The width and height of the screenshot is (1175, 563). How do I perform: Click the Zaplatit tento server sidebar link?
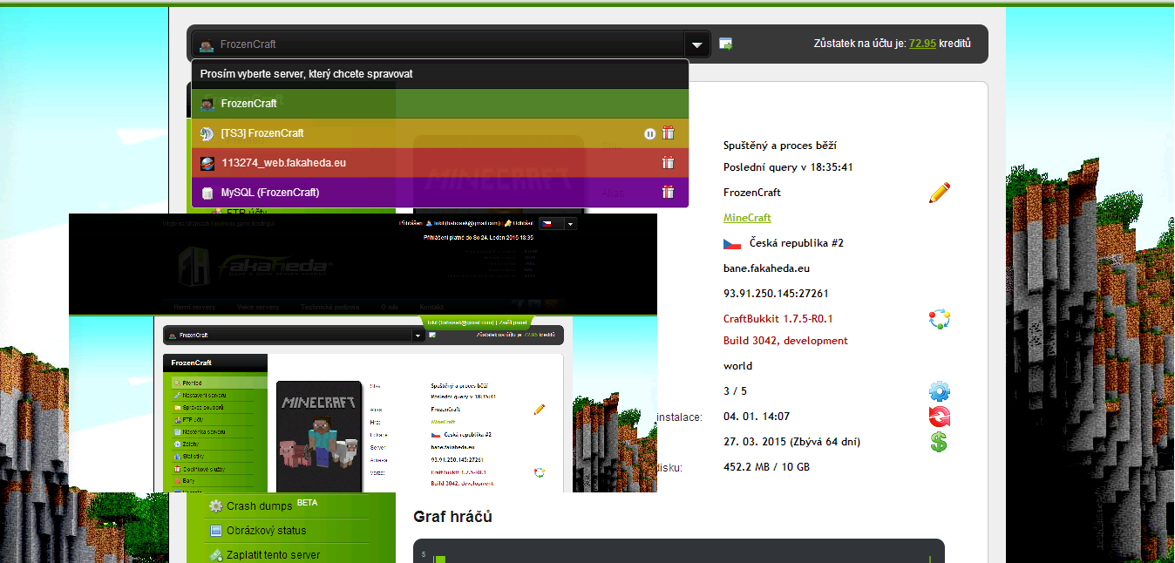tap(273, 554)
